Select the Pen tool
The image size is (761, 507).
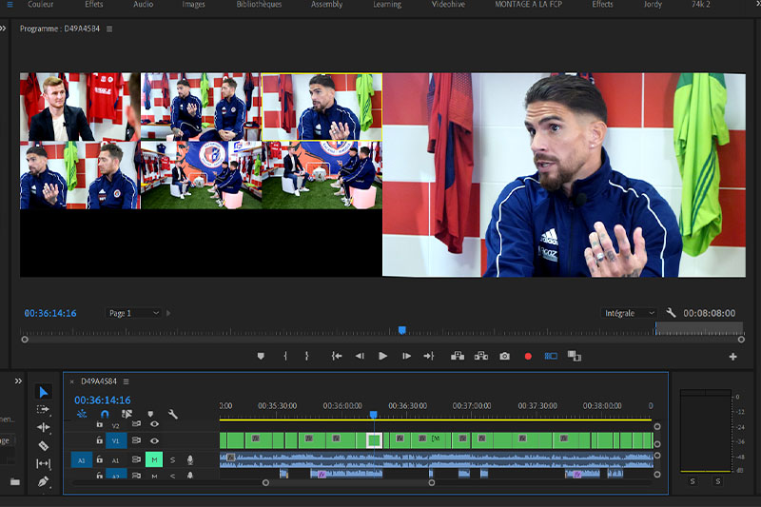(x=43, y=481)
